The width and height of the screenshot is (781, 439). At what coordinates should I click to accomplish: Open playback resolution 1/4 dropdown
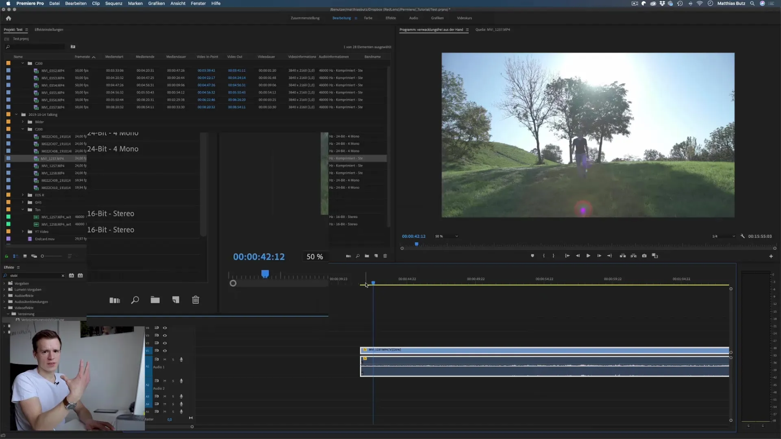coord(723,236)
